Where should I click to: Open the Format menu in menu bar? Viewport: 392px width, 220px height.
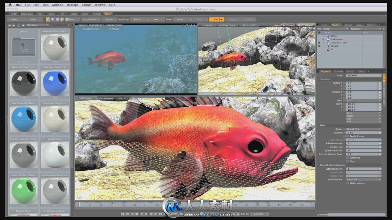tap(87, 5)
